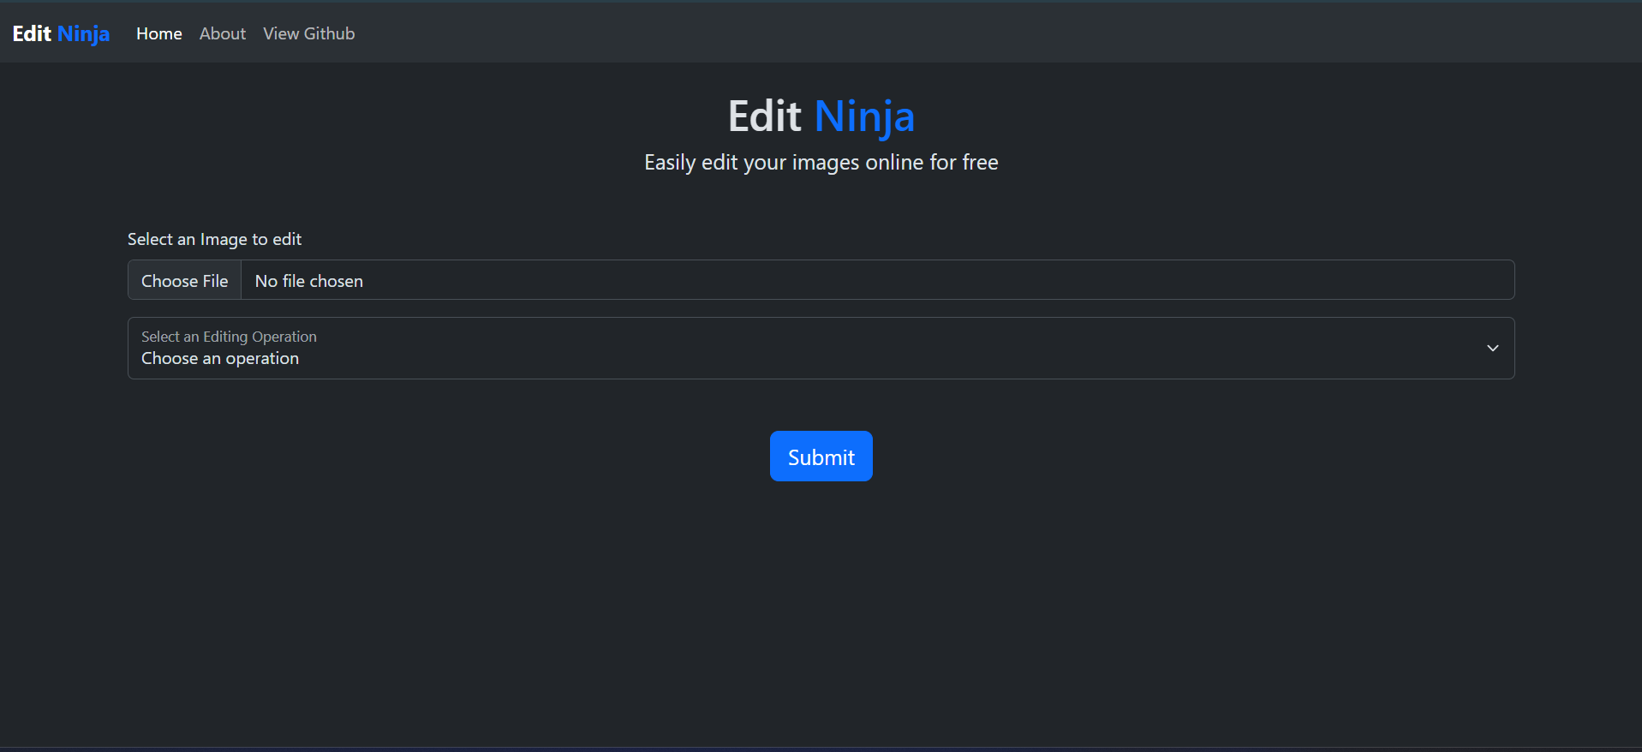Click blank page area below Submit button
This screenshot has width=1642, height=752.
[x=821, y=617]
